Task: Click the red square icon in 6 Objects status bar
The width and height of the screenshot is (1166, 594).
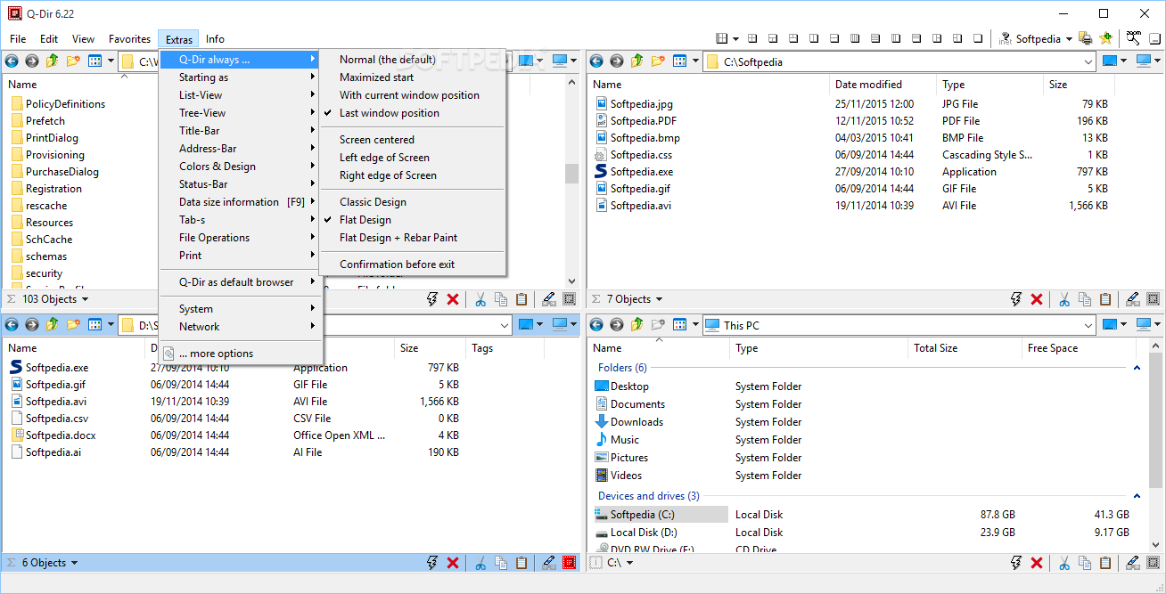Action: coord(570,563)
